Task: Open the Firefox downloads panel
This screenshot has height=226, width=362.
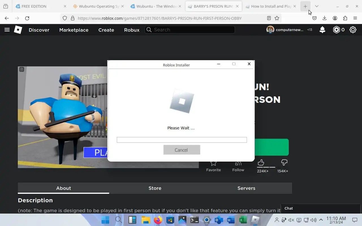Action: (x=325, y=18)
